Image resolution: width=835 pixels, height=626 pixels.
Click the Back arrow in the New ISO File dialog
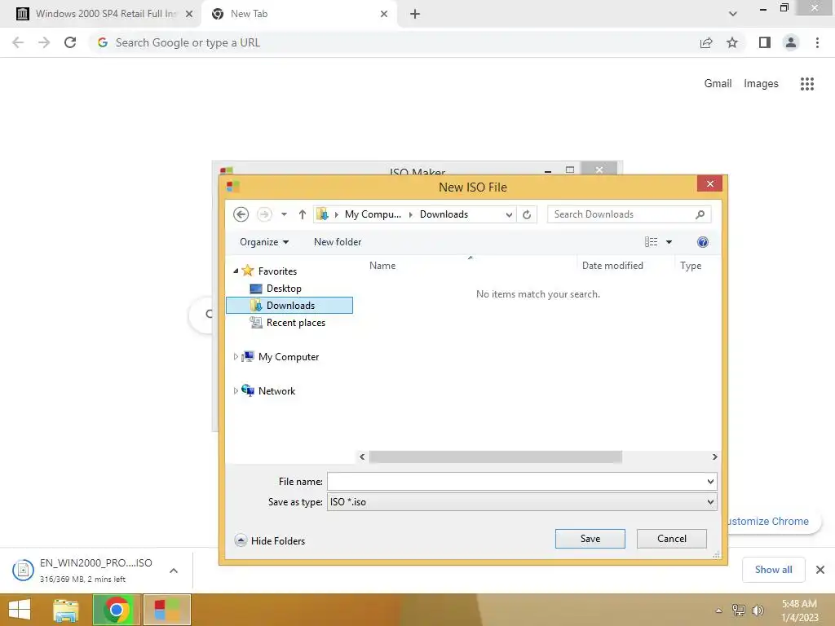[x=241, y=214]
